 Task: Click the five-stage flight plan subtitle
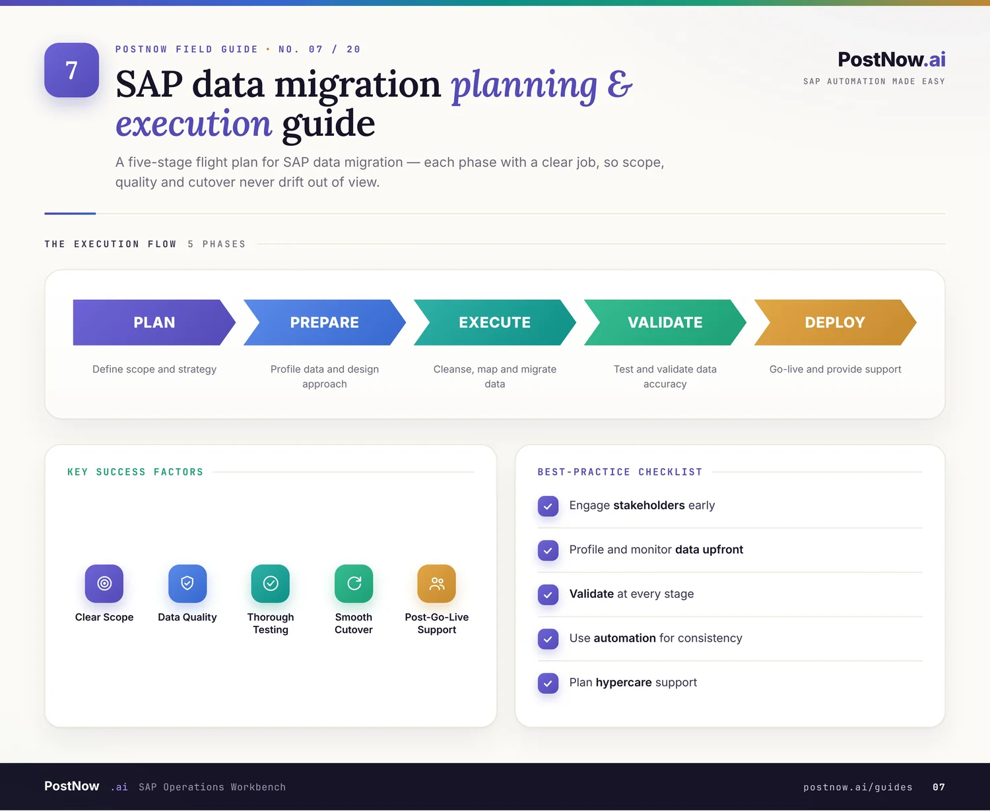tap(389, 172)
